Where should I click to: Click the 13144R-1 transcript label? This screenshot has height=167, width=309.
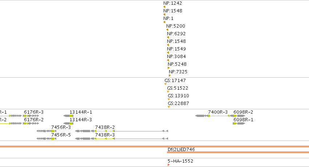[81, 112]
